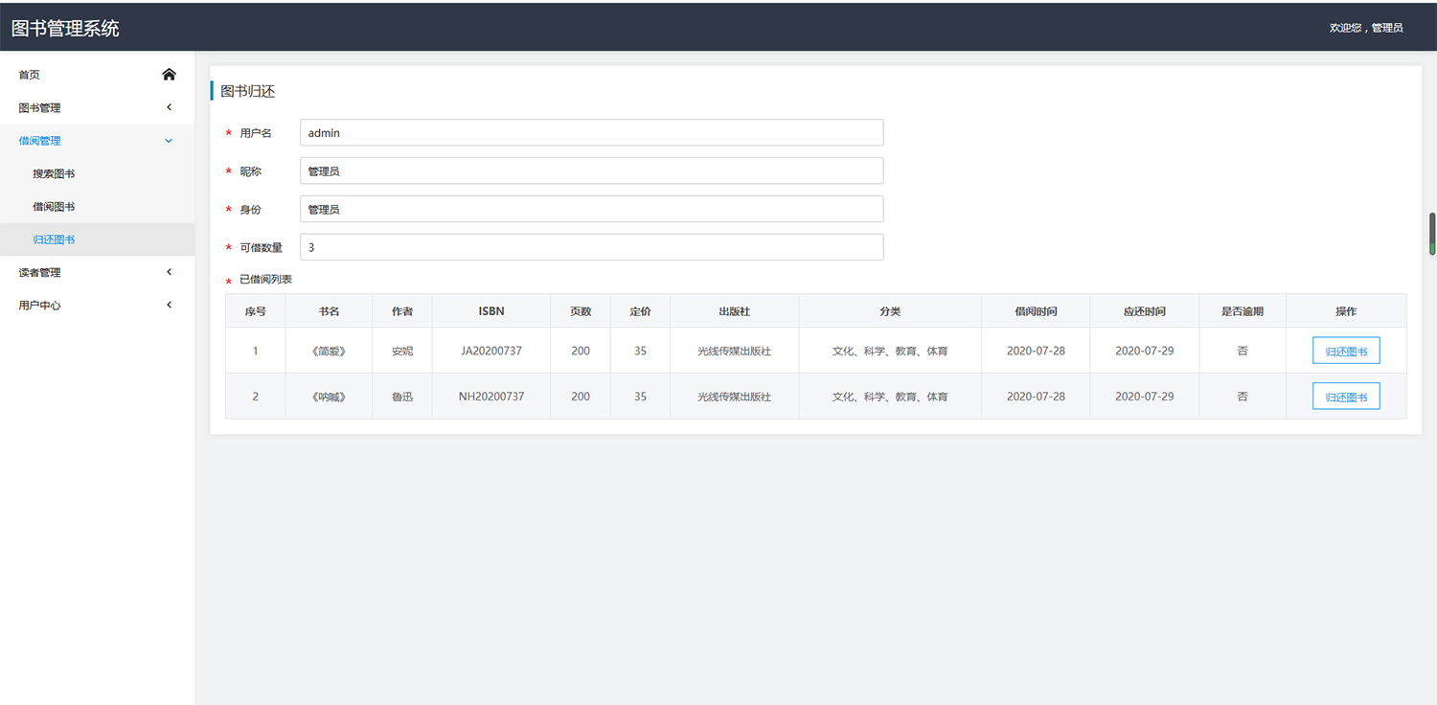Expand the 图书管理 menu chevron
Viewport: 1437px width, 705px height.
169,107
